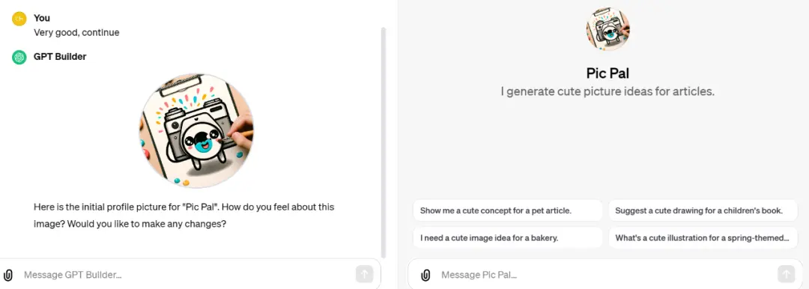Focus the Message Pic Pal input field

click(607, 275)
